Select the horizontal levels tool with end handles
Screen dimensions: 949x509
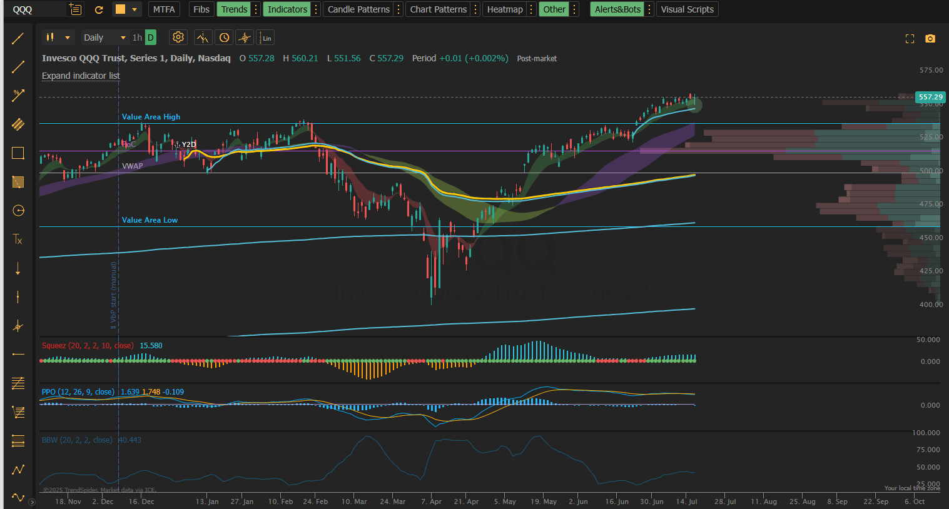pos(18,441)
